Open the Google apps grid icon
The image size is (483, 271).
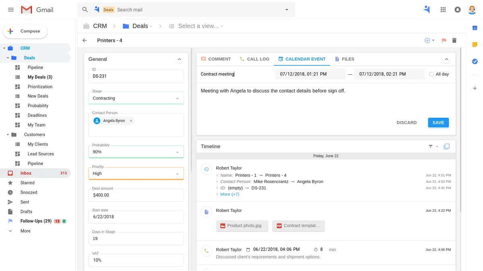tap(443, 10)
